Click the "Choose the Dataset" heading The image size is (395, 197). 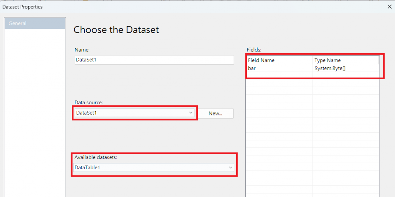click(116, 30)
